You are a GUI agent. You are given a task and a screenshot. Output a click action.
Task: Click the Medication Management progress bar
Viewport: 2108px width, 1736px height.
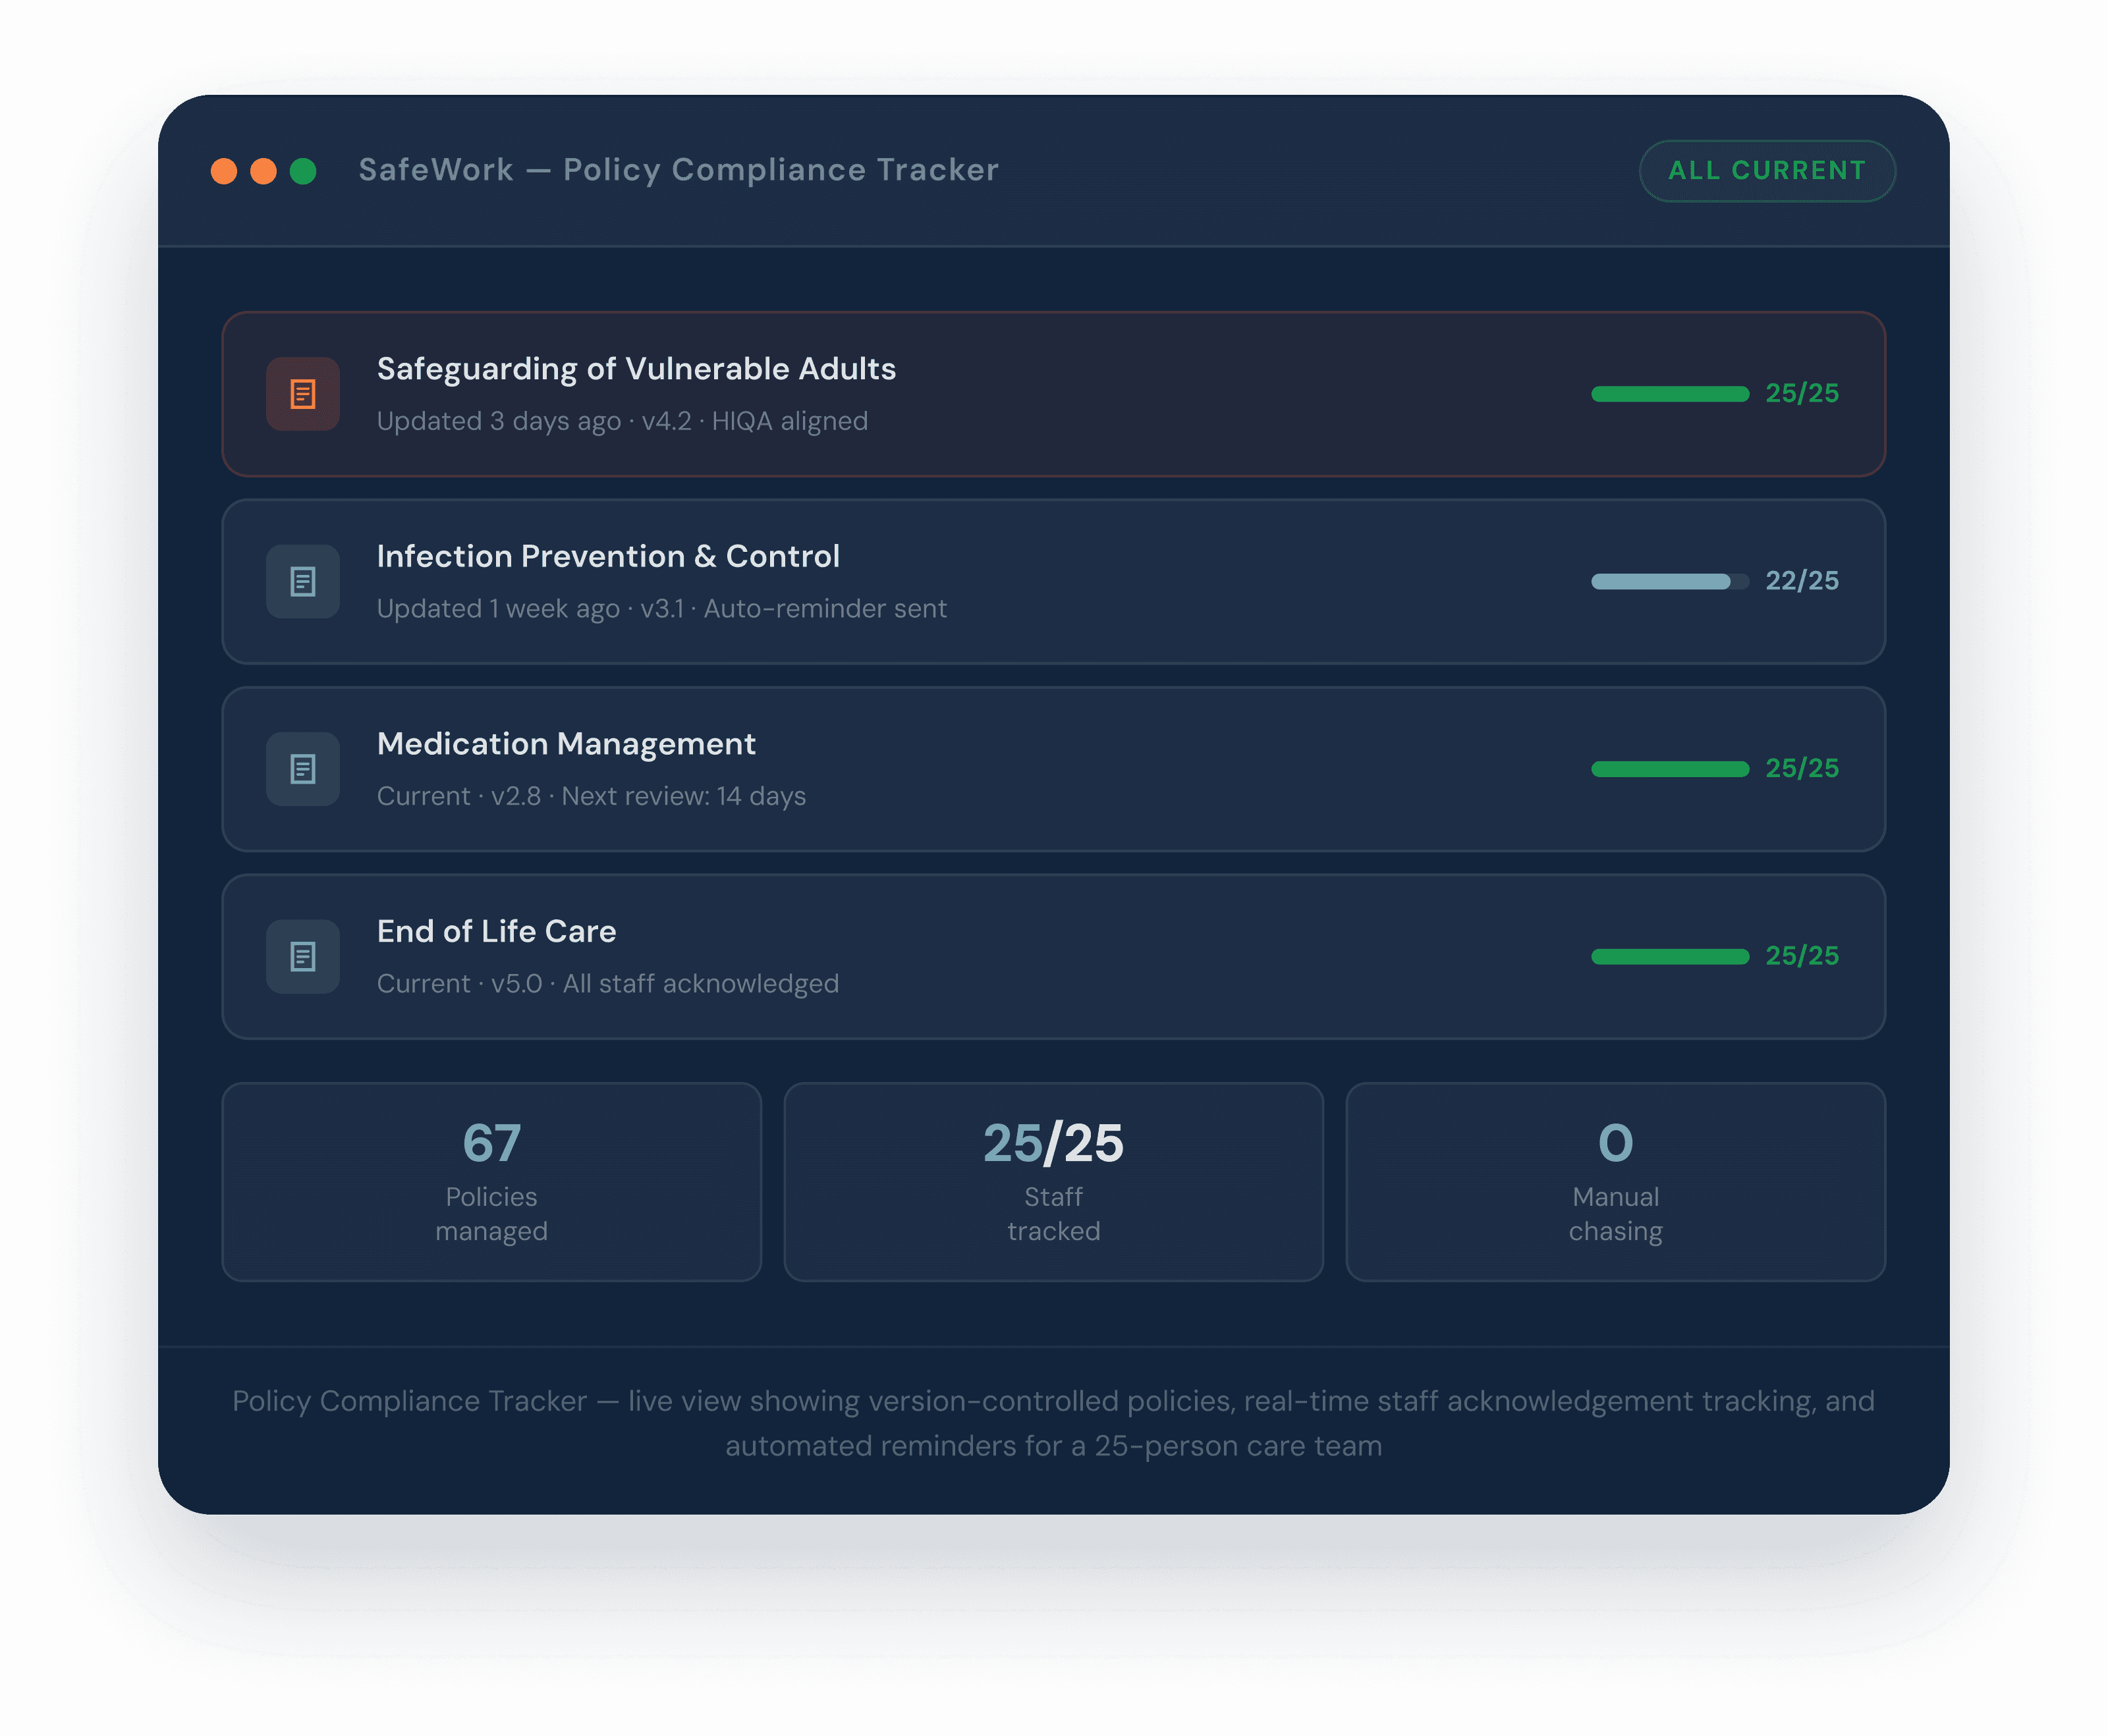1669,769
